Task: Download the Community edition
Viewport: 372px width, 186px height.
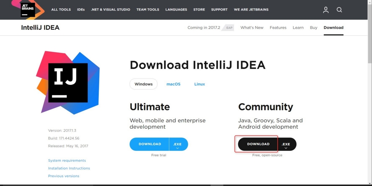Action: tap(258, 144)
